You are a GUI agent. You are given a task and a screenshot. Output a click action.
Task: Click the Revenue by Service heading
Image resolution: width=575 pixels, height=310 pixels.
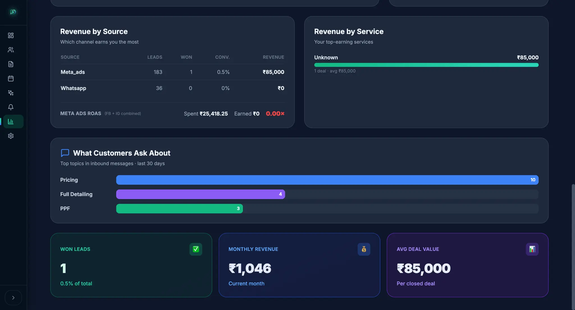pos(349,31)
